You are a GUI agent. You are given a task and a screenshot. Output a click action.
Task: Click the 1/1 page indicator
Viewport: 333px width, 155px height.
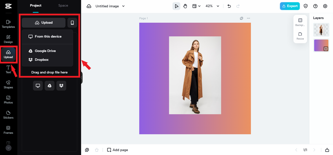(x=305, y=150)
